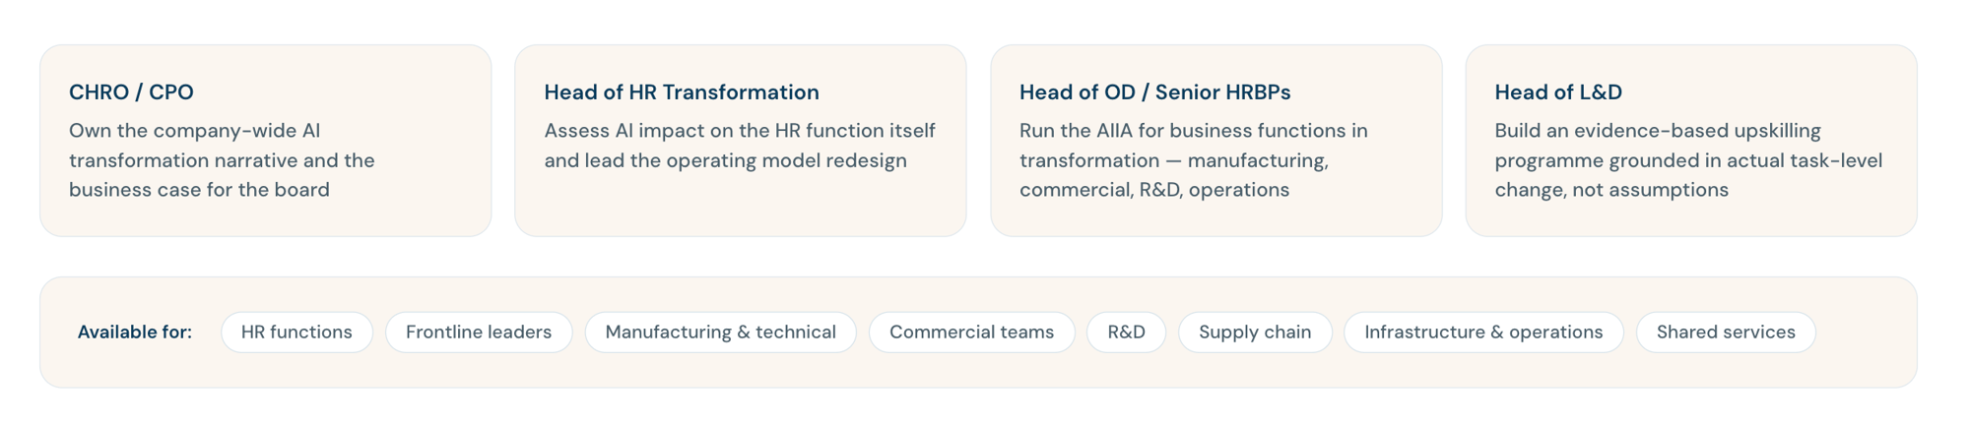Select the Commercial teams pill
Screen dimensions: 1970x424
pos(971,333)
